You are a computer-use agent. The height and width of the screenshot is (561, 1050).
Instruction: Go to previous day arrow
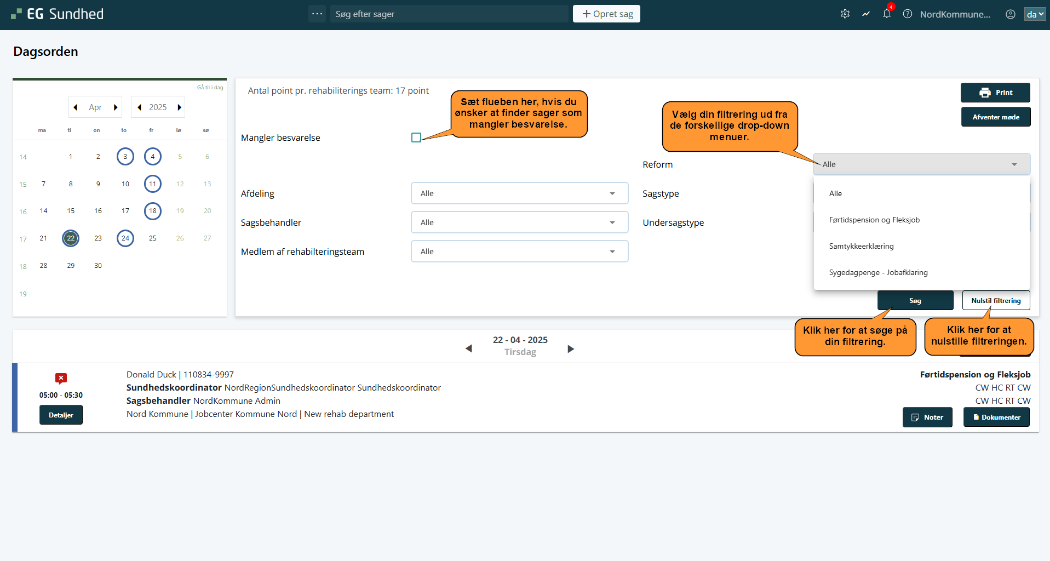coord(468,348)
